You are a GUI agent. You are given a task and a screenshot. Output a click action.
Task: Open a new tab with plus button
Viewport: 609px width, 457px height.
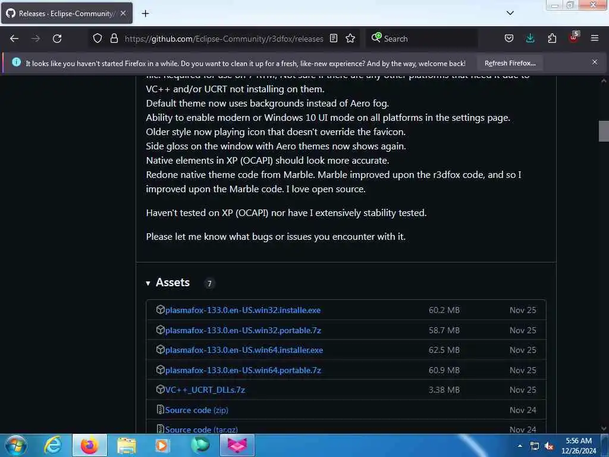pos(145,14)
